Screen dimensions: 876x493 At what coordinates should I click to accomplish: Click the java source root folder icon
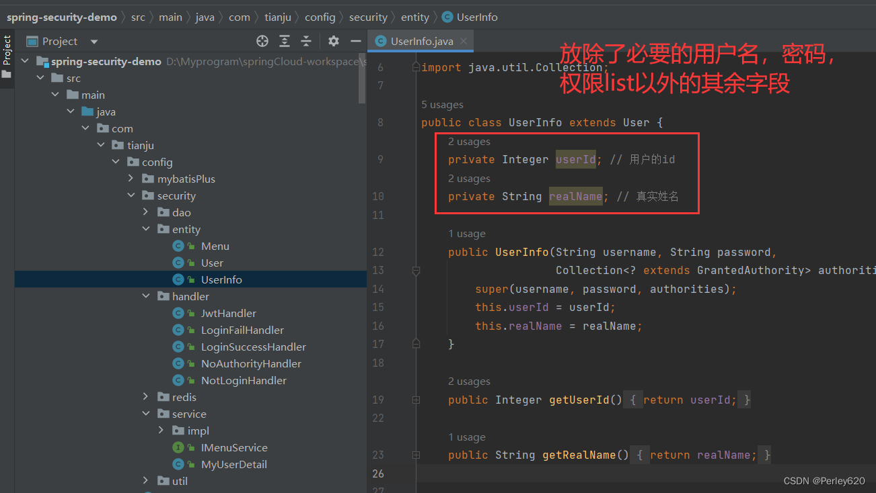87,111
